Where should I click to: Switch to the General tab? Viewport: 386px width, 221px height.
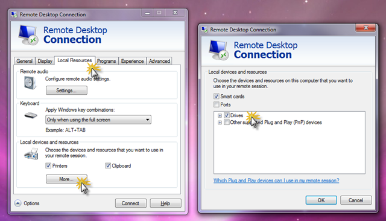(24, 61)
